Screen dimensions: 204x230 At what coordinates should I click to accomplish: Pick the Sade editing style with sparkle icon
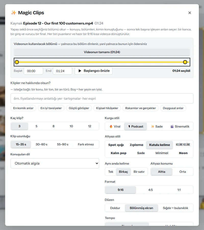point(157,126)
